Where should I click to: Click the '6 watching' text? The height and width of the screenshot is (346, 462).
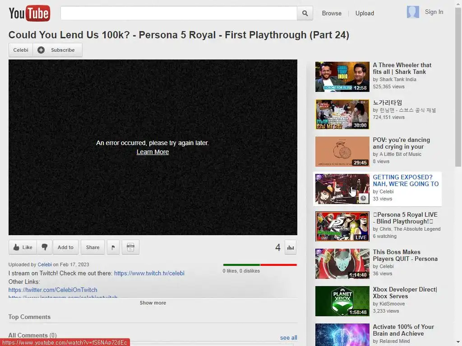click(384, 236)
